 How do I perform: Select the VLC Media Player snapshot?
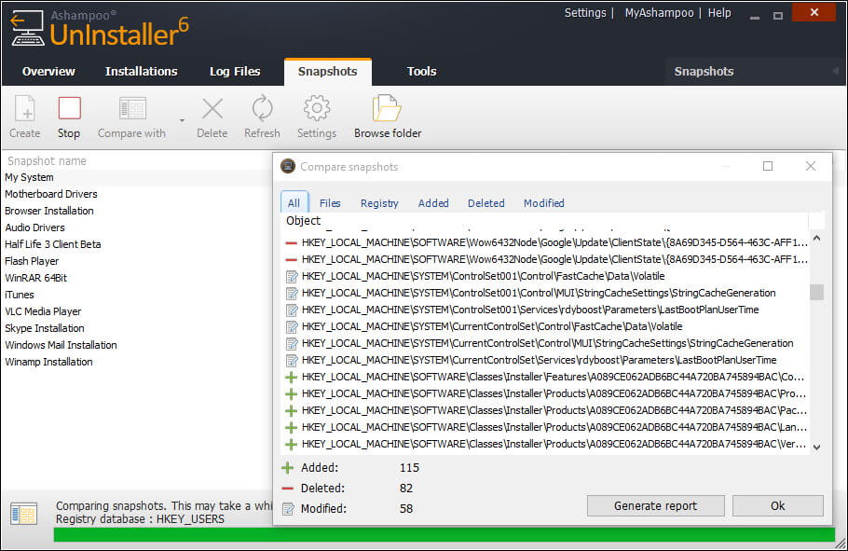(43, 311)
